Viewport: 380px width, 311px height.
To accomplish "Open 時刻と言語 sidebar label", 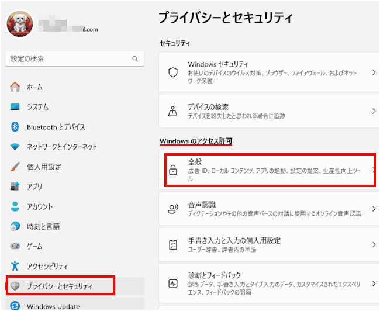I will click(43, 227).
